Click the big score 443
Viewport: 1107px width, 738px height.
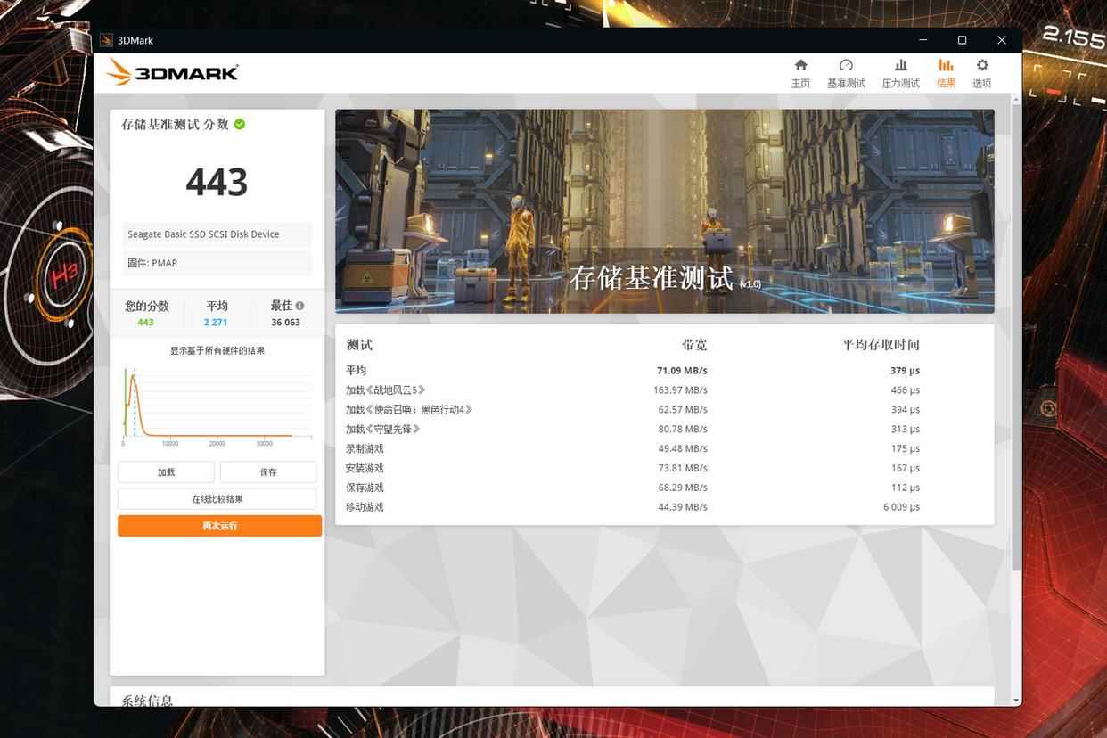pos(217,182)
